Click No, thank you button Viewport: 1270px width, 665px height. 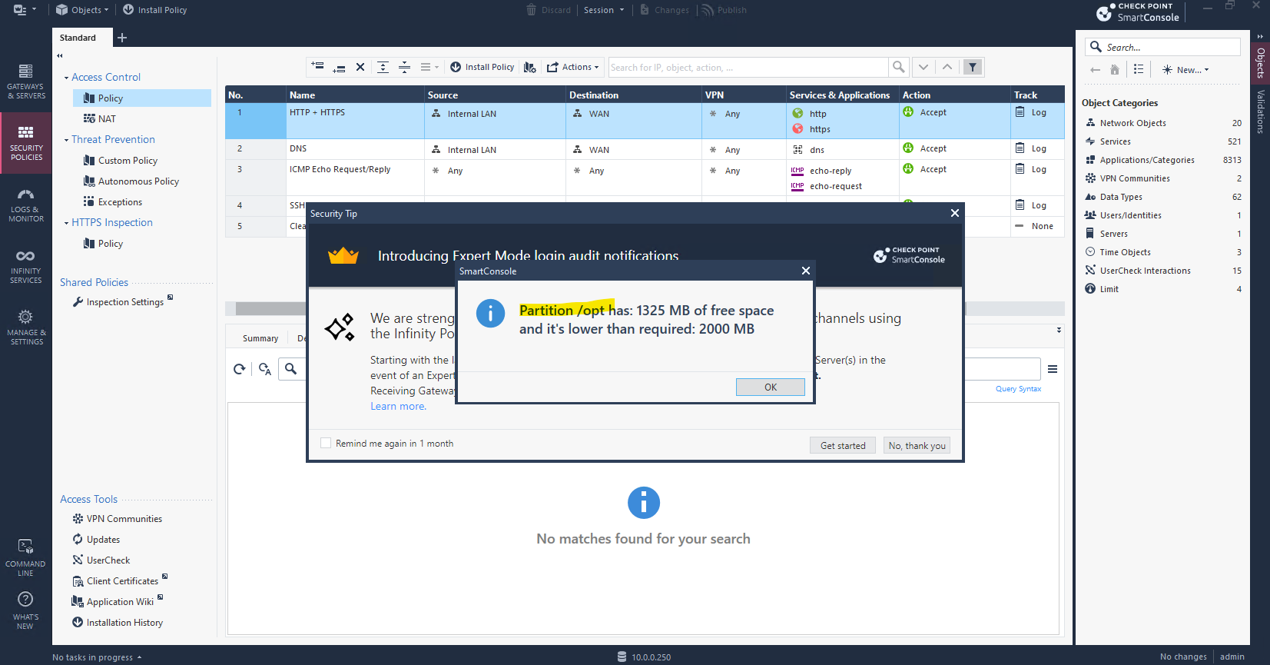pos(917,445)
